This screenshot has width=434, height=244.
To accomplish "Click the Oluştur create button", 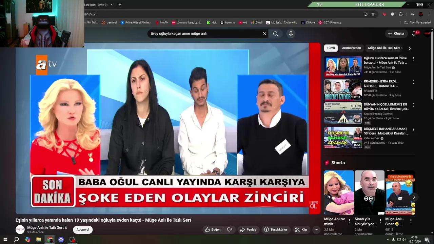I will 396,34.
